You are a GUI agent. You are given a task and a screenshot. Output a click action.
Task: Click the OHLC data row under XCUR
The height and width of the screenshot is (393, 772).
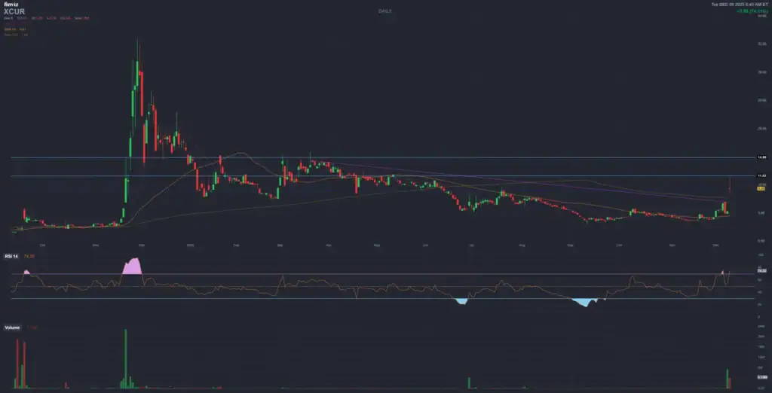point(45,18)
